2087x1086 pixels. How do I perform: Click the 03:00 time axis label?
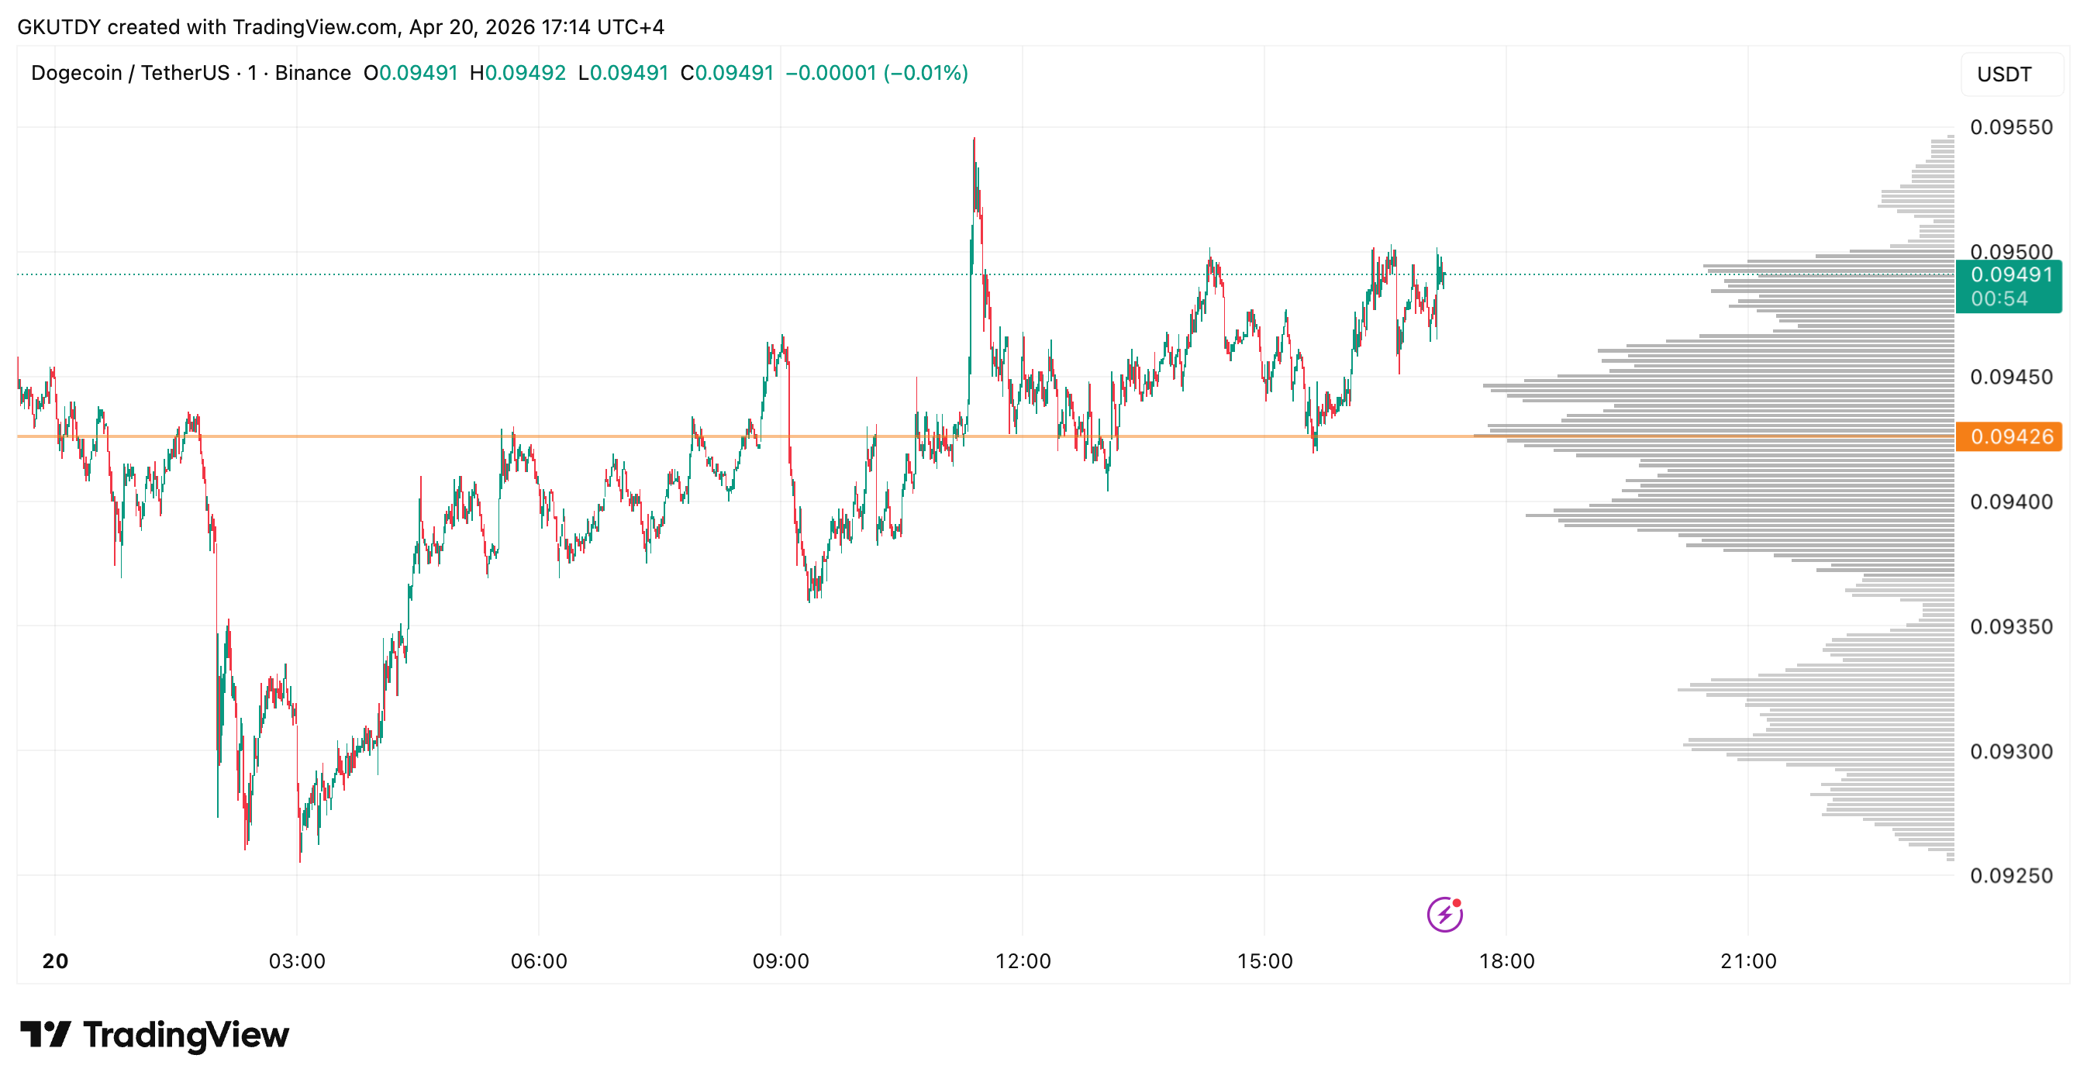tap(296, 960)
